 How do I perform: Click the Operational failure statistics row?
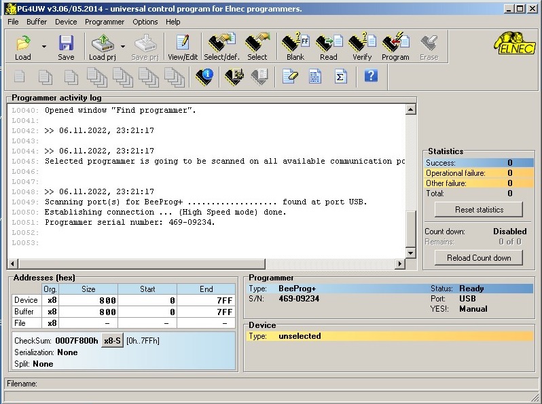pos(479,172)
